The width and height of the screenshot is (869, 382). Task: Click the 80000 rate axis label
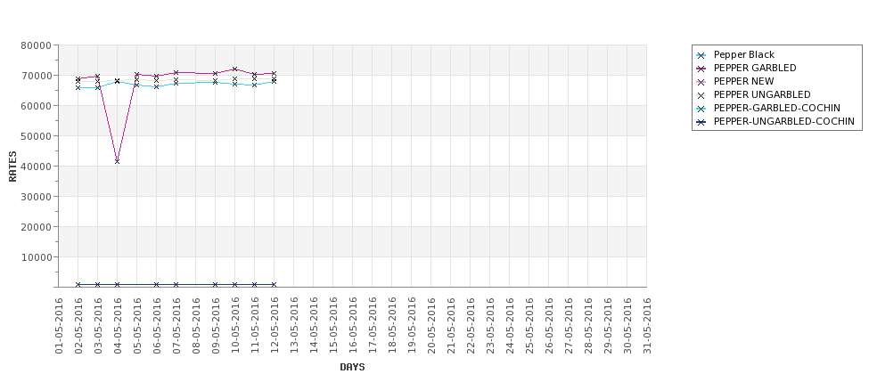point(36,45)
